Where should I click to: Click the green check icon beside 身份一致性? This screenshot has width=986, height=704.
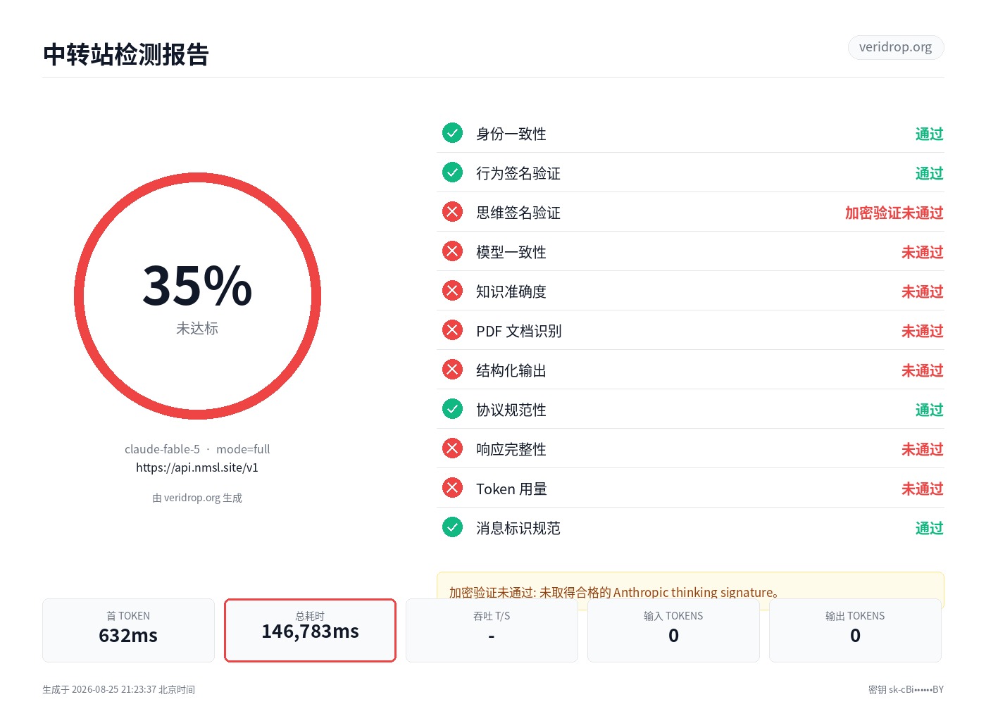click(x=452, y=133)
